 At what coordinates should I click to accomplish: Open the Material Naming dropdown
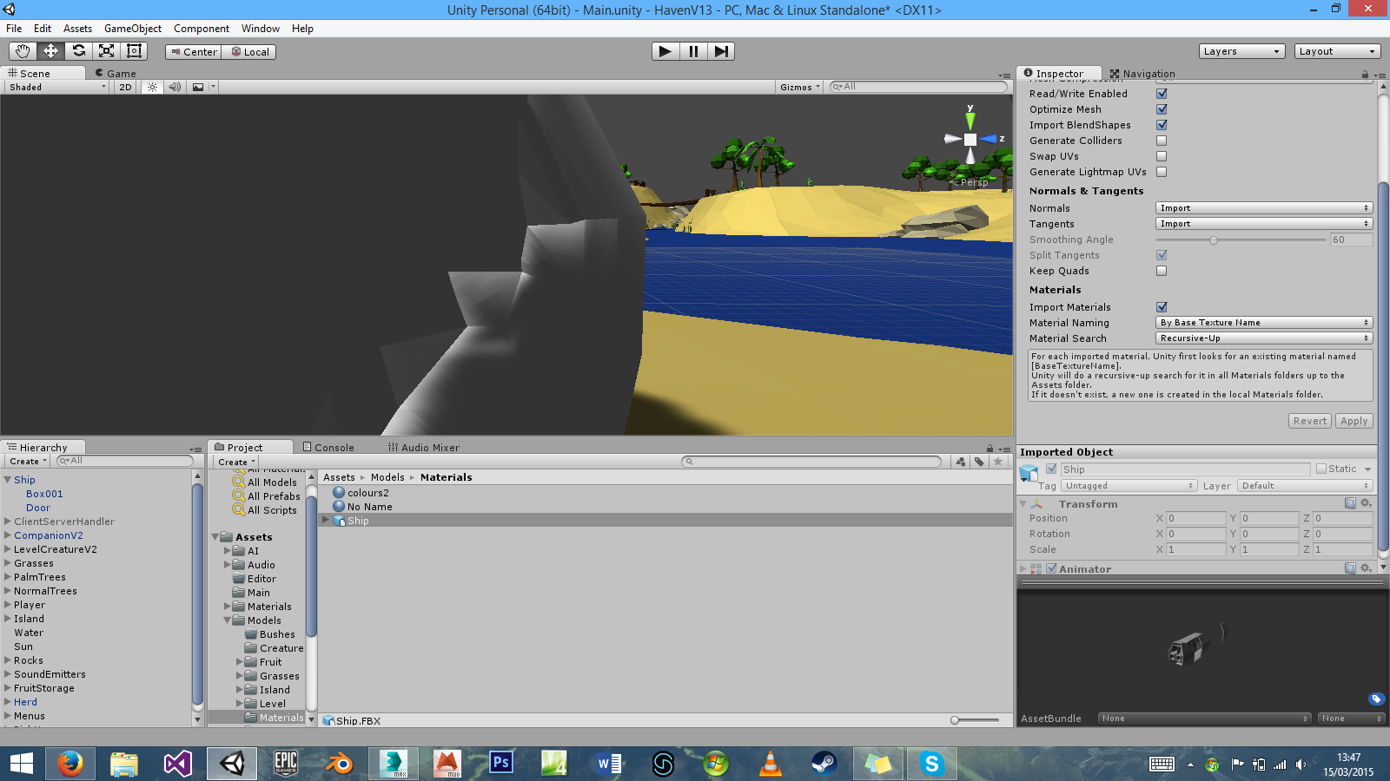point(1264,323)
